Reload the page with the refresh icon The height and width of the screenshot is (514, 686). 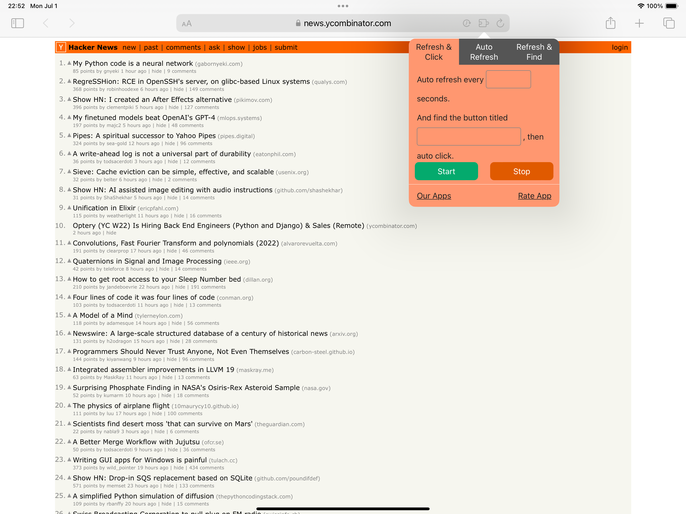click(x=500, y=23)
